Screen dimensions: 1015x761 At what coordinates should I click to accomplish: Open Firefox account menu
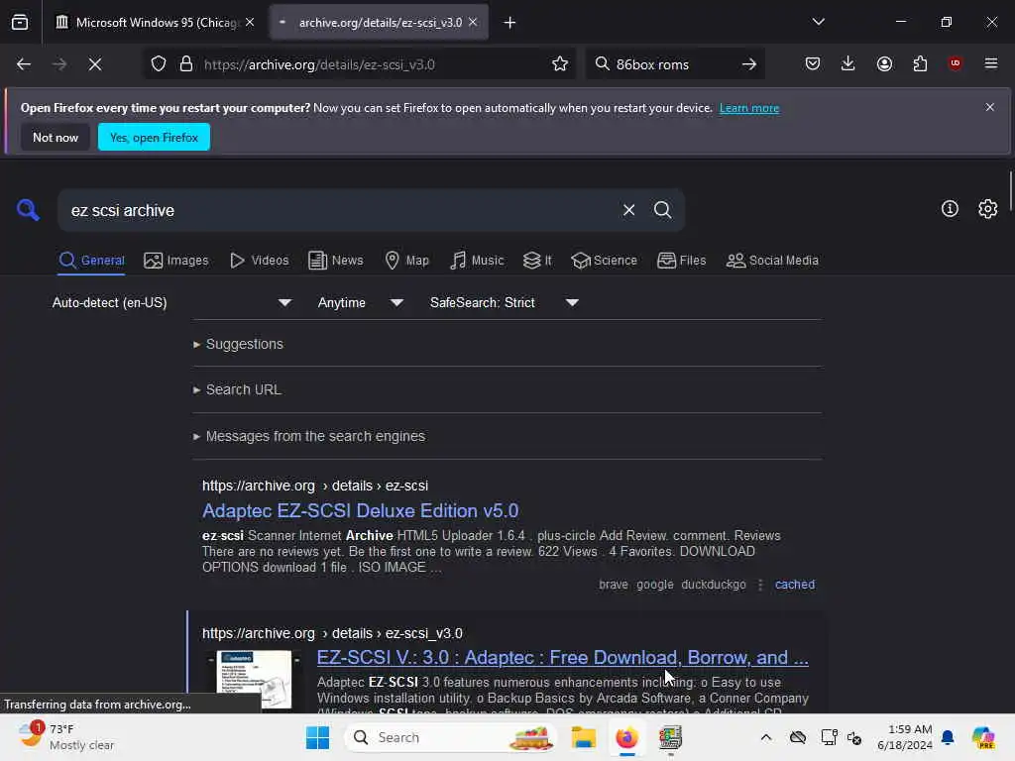coord(884,63)
